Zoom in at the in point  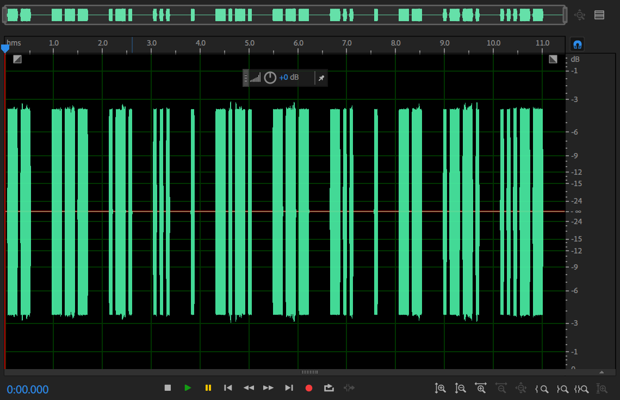pos(542,389)
